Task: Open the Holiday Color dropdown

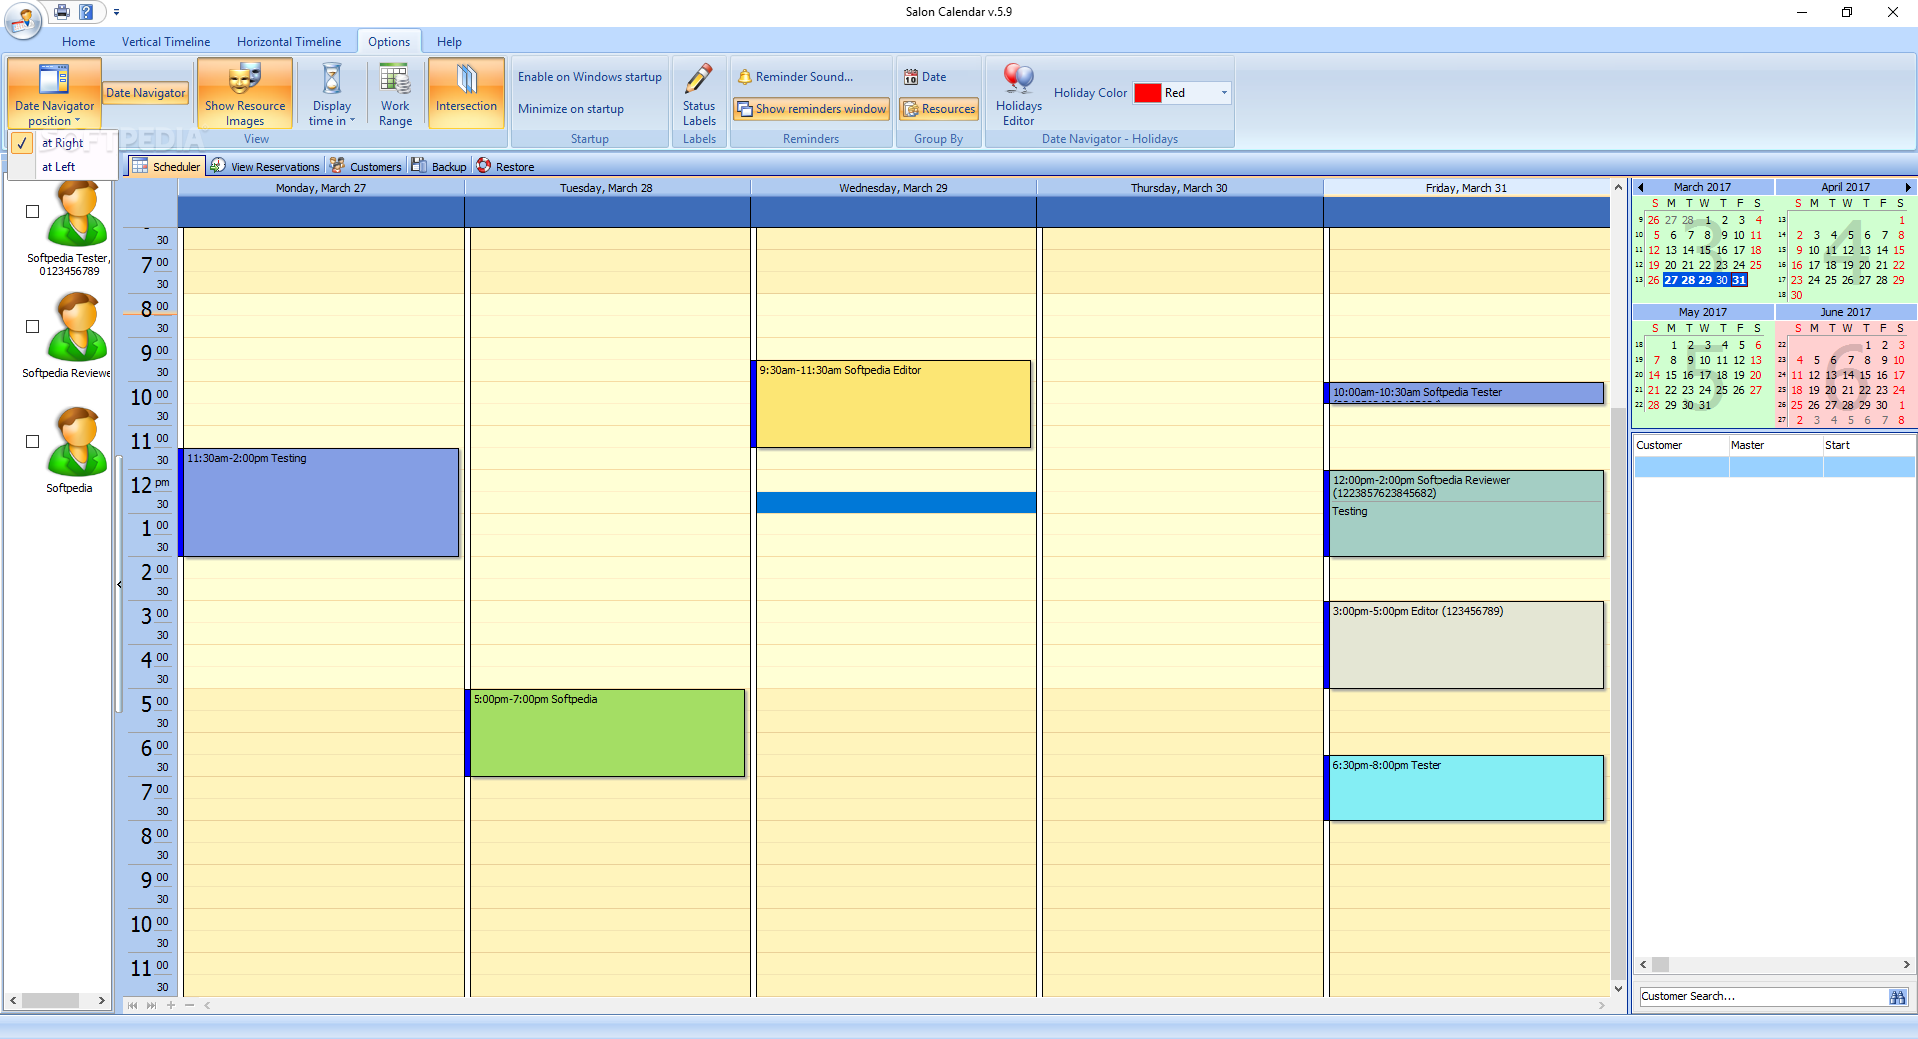Action: coord(1223,93)
